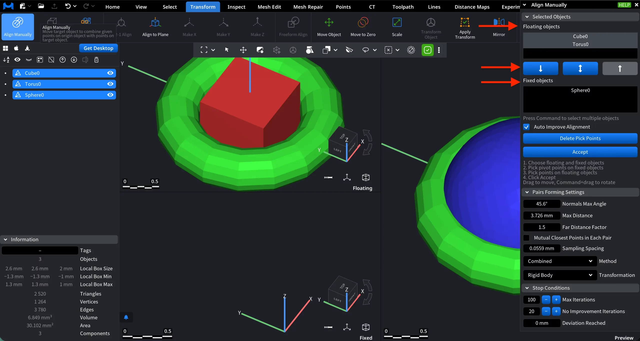Increase Max Iterations with plus button

556,300
